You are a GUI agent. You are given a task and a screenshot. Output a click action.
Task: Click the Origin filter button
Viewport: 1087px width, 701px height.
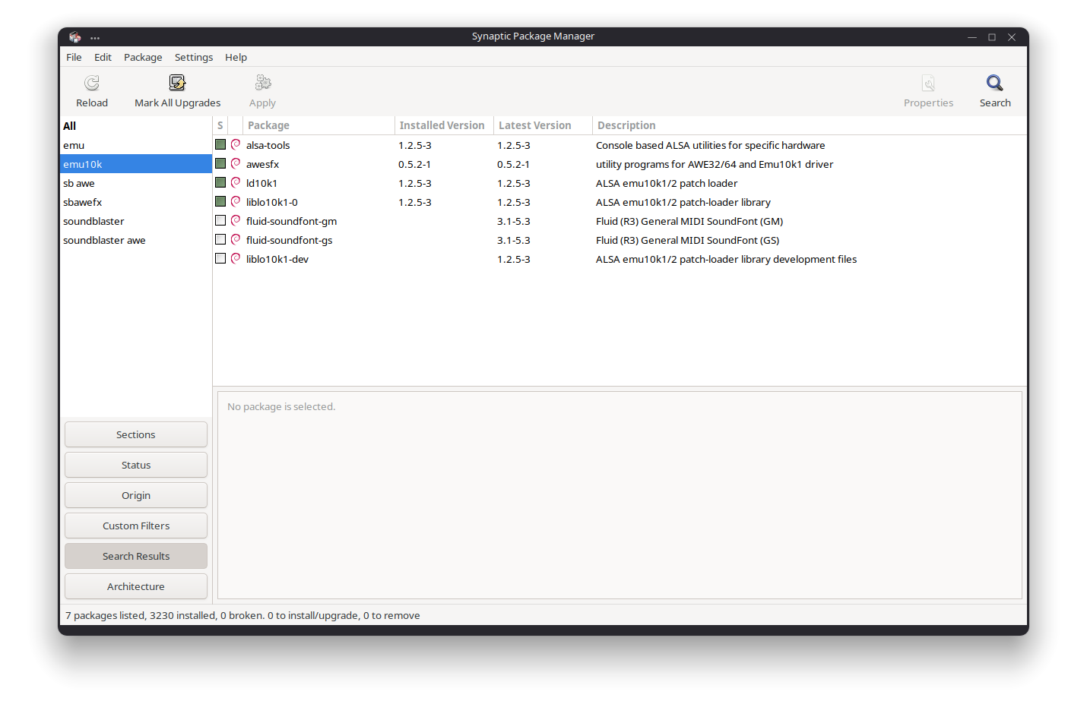point(136,495)
